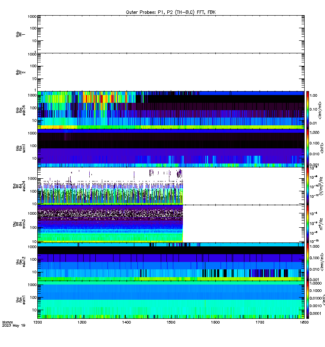Click the "thb fbk edc34" panel label
This screenshot has height=347, width=325.
pos(20,110)
